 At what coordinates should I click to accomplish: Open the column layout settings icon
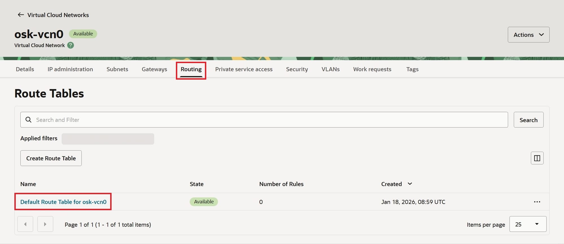click(x=537, y=158)
